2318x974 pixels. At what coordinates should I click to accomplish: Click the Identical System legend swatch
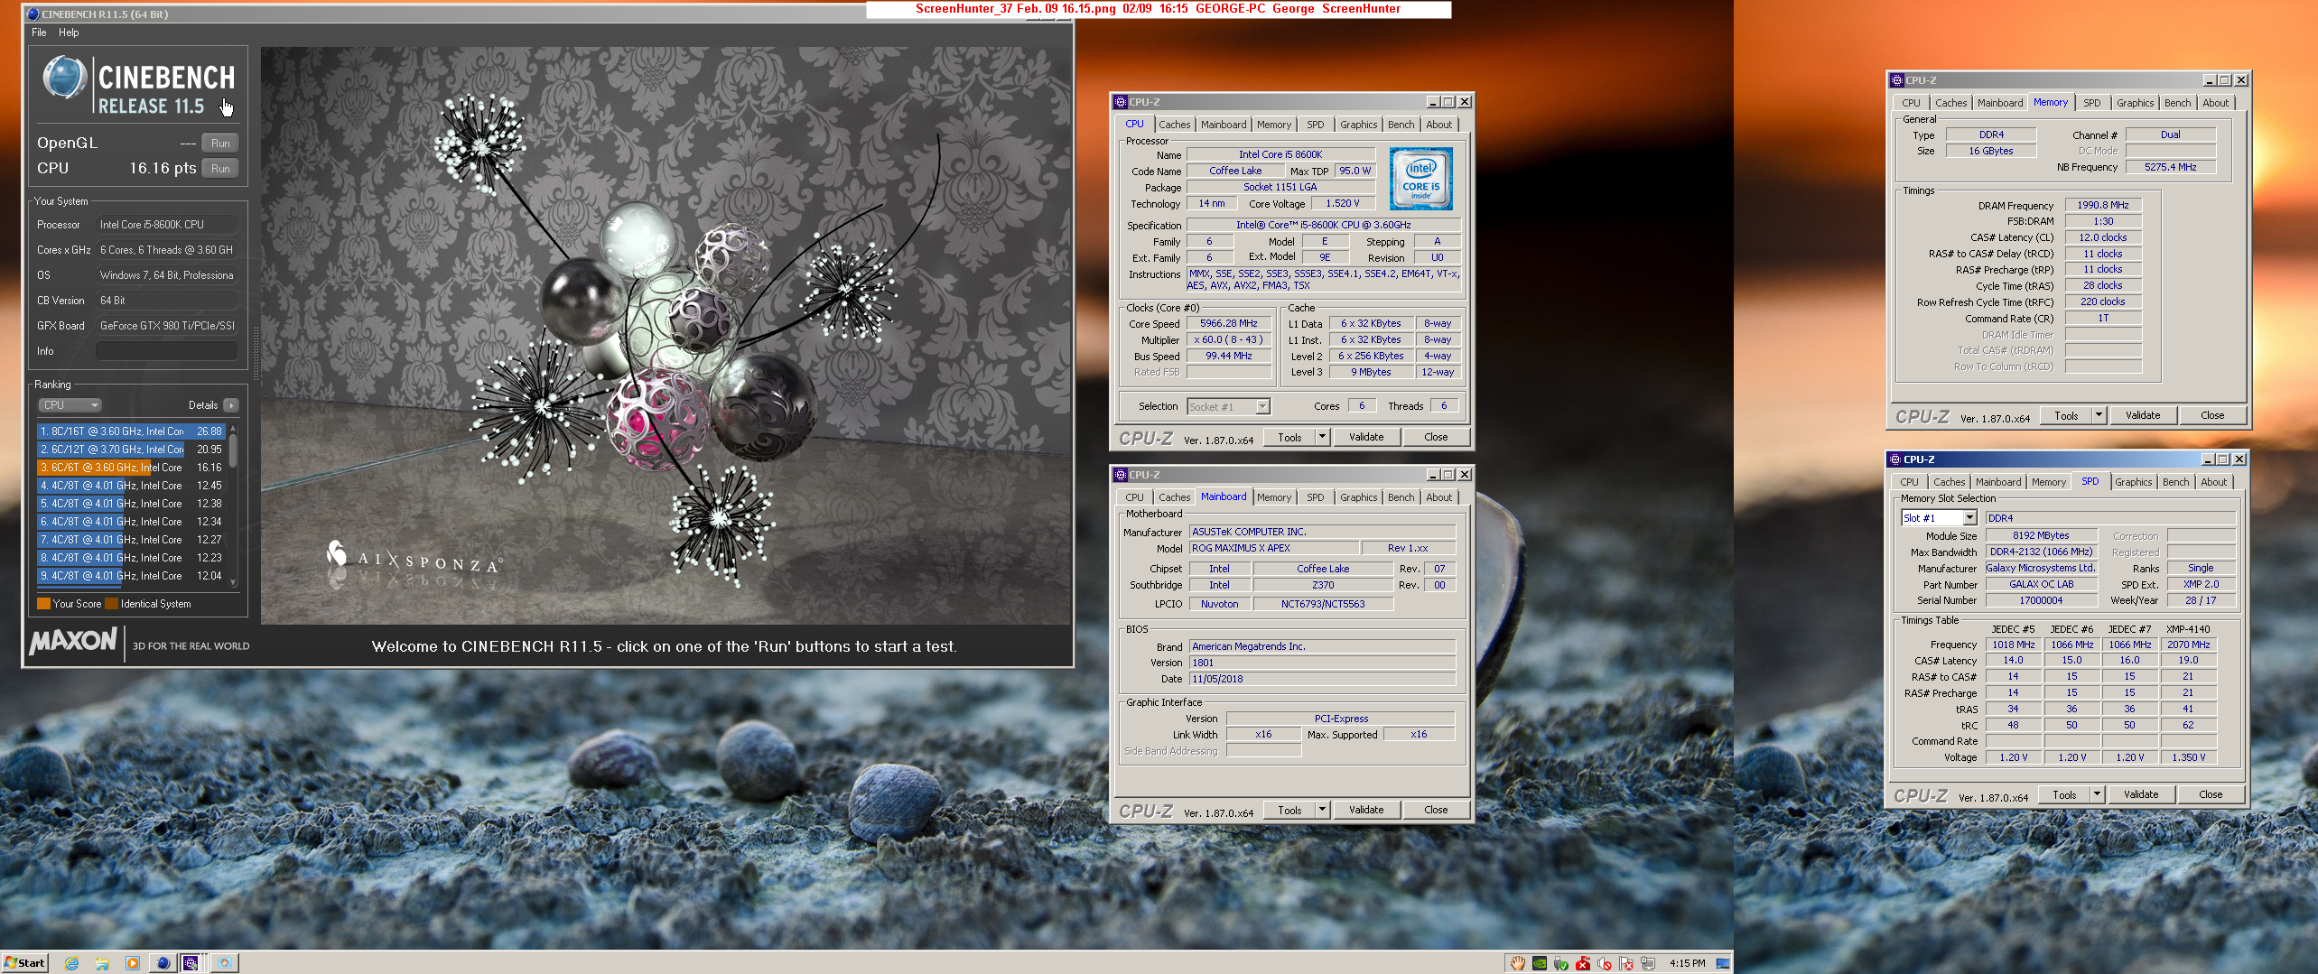coord(112,604)
